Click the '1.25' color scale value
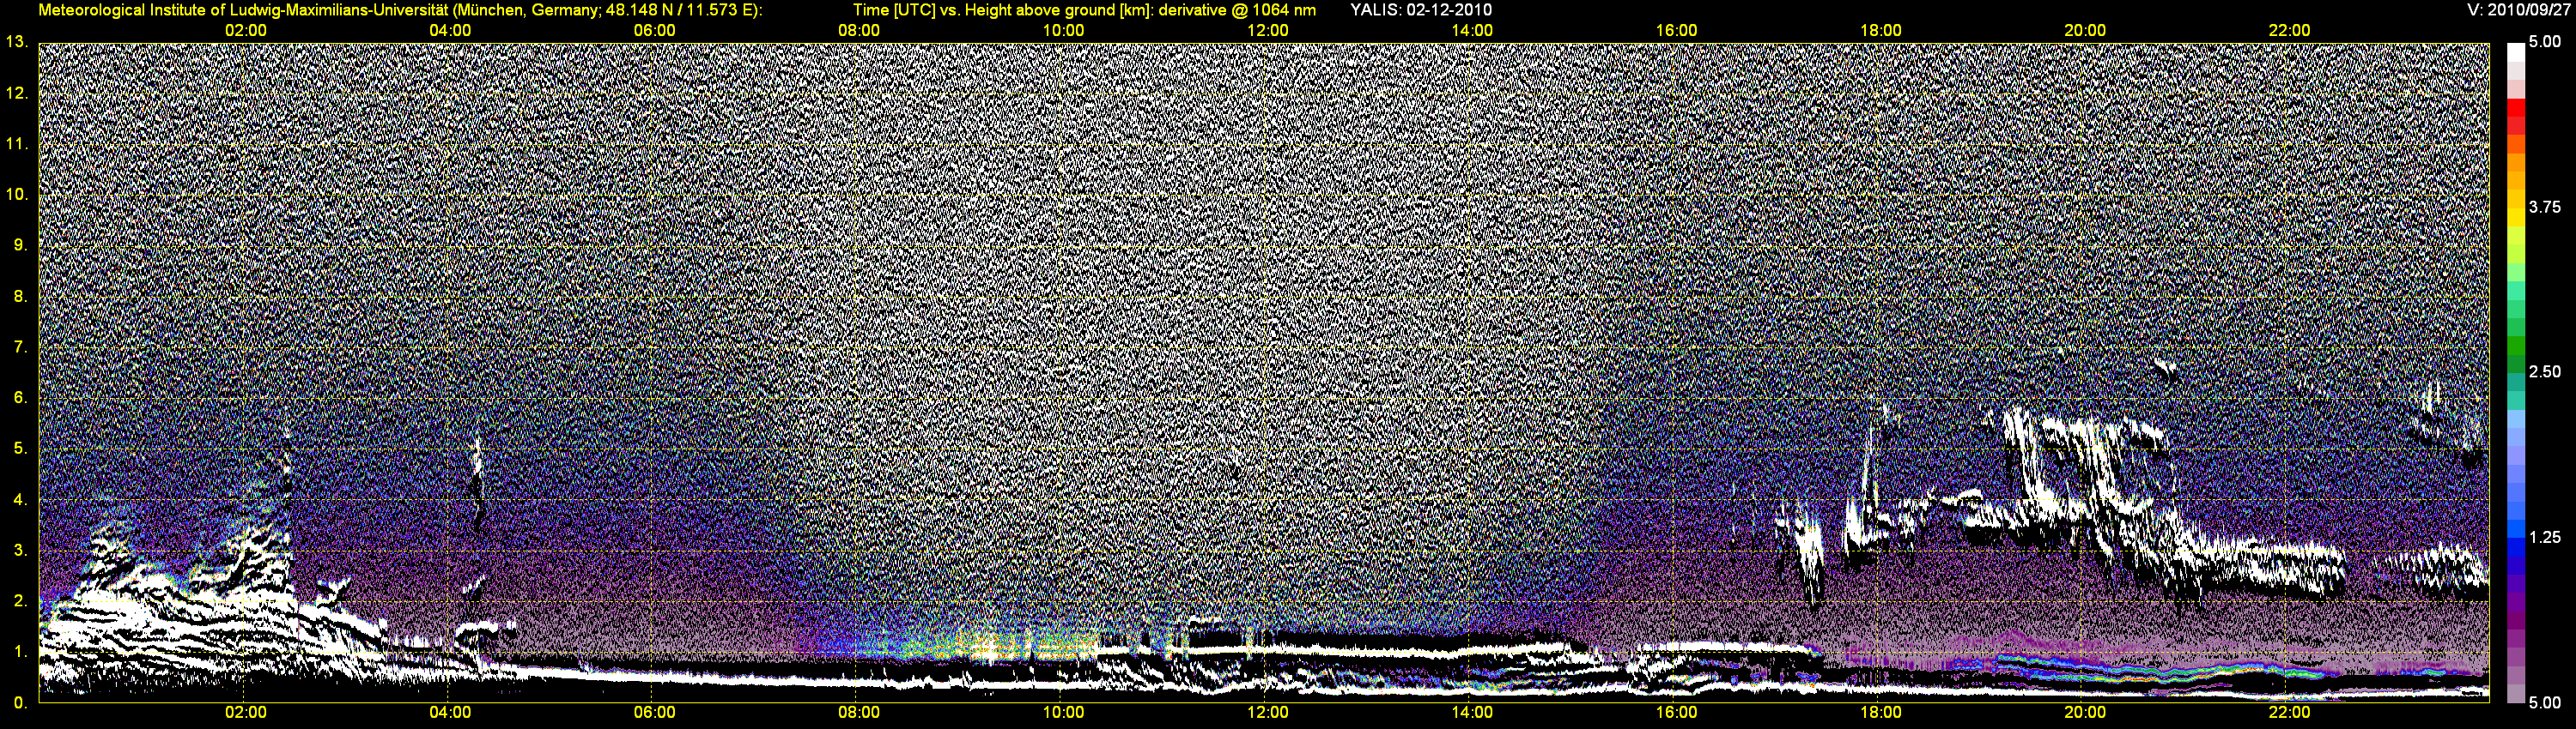The width and height of the screenshot is (2576, 729). coord(2545,537)
